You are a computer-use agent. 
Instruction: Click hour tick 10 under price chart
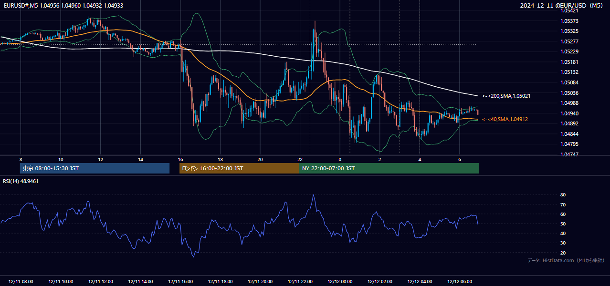coord(61,159)
